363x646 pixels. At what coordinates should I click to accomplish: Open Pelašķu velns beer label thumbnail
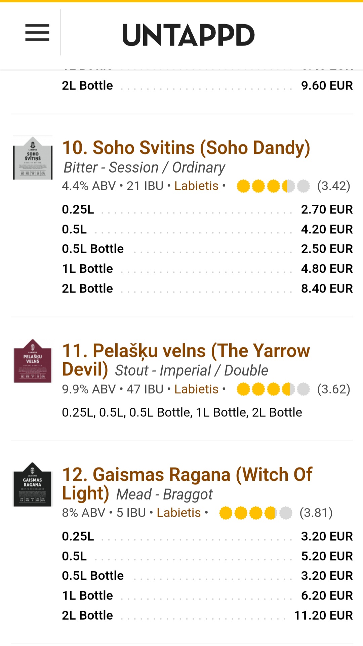tap(33, 361)
